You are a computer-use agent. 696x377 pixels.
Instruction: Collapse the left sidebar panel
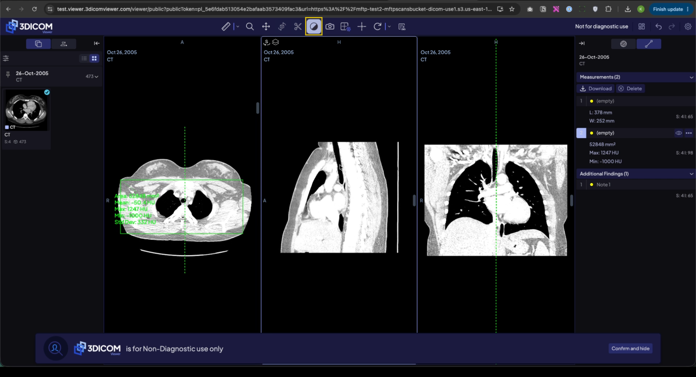96,43
